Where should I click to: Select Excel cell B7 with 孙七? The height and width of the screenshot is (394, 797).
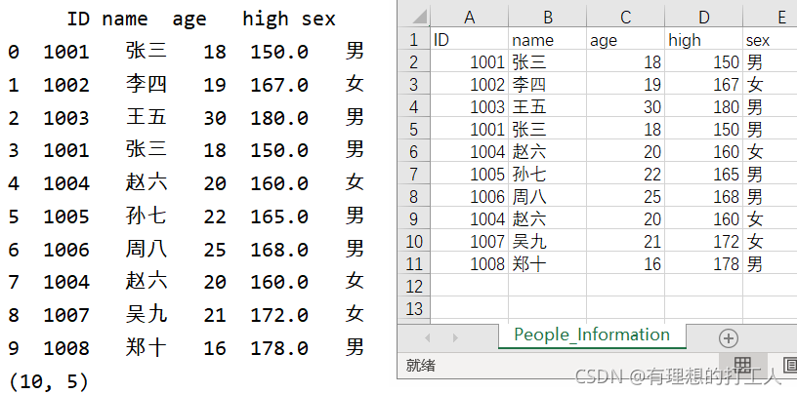click(547, 175)
